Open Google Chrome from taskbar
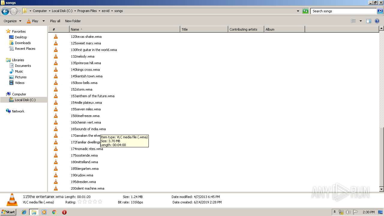The width and height of the screenshot is (384, 216). [x=54, y=212]
